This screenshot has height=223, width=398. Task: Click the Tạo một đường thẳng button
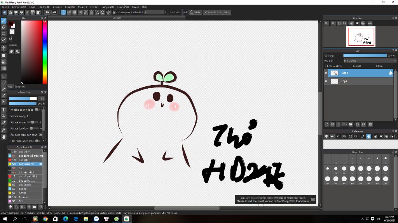[x=217, y=12]
